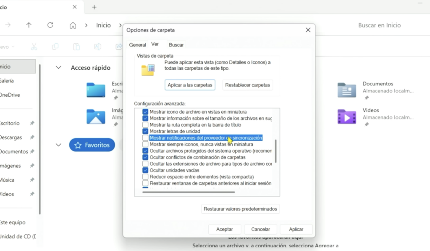
Task: Collapse the Favoritos section chevron
Action: tap(58, 145)
